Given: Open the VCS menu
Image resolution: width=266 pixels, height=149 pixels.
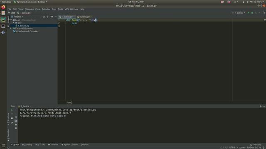Looking at the screenshot, I should tap(66, 9).
